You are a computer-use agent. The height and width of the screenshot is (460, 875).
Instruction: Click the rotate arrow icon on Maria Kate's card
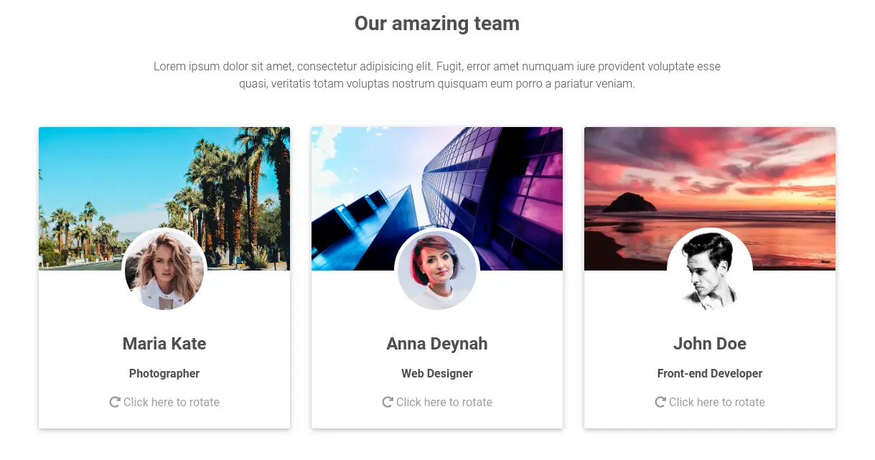point(114,402)
